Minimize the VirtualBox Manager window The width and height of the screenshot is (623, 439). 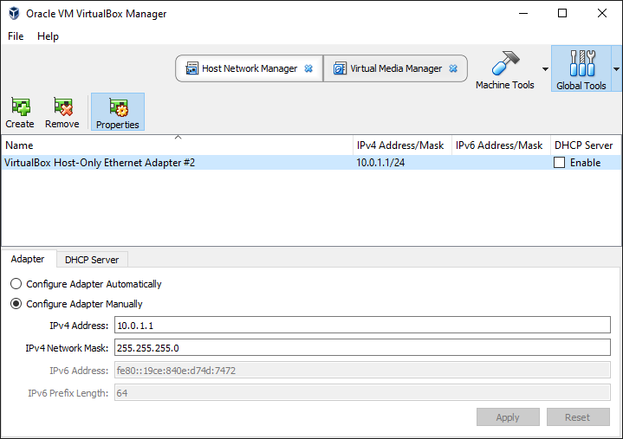pyautogui.click(x=523, y=13)
